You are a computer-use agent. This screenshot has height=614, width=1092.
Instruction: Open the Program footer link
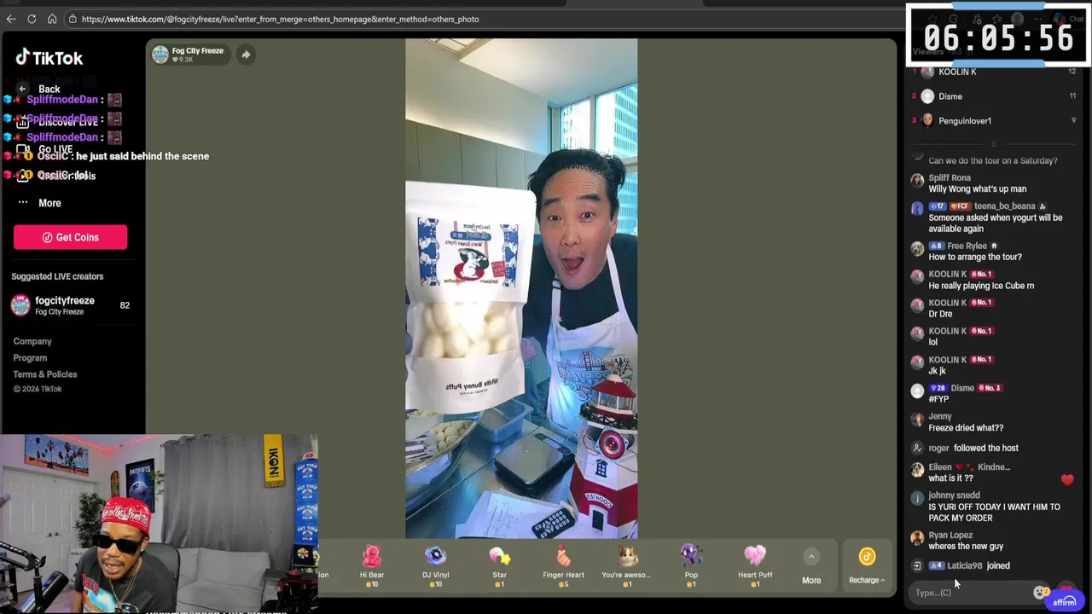[30, 358]
